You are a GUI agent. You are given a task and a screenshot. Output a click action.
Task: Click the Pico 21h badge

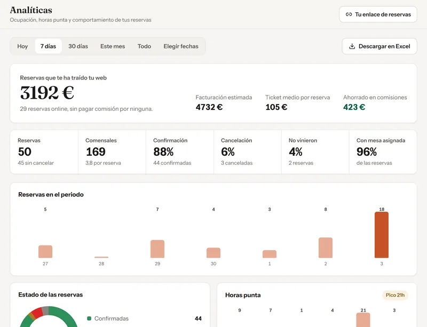(395, 295)
